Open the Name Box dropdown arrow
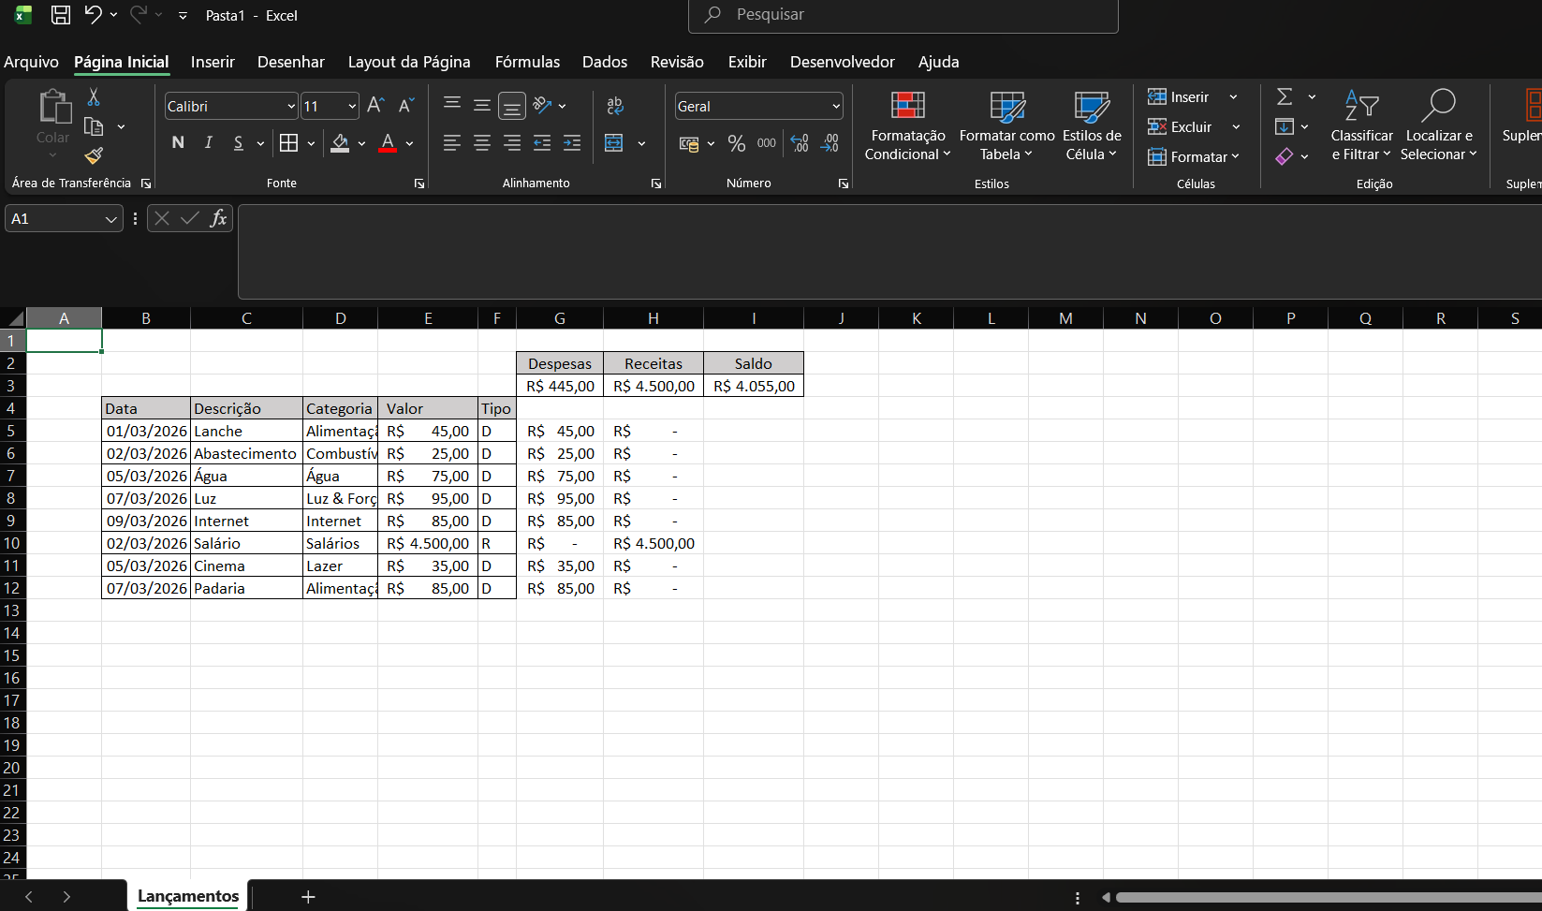This screenshot has width=1542, height=911. tap(110, 219)
